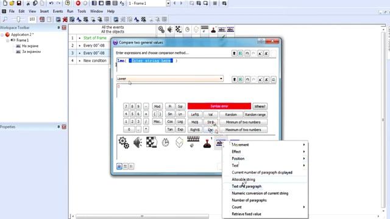Switch the dialog object list to large icon view
Image resolution: width=390 pixels, height=219 pixels.
119,166
